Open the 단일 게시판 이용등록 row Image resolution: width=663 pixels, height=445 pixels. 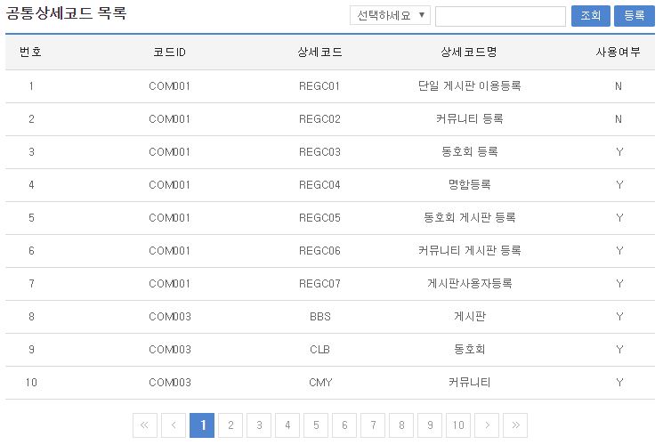point(469,86)
